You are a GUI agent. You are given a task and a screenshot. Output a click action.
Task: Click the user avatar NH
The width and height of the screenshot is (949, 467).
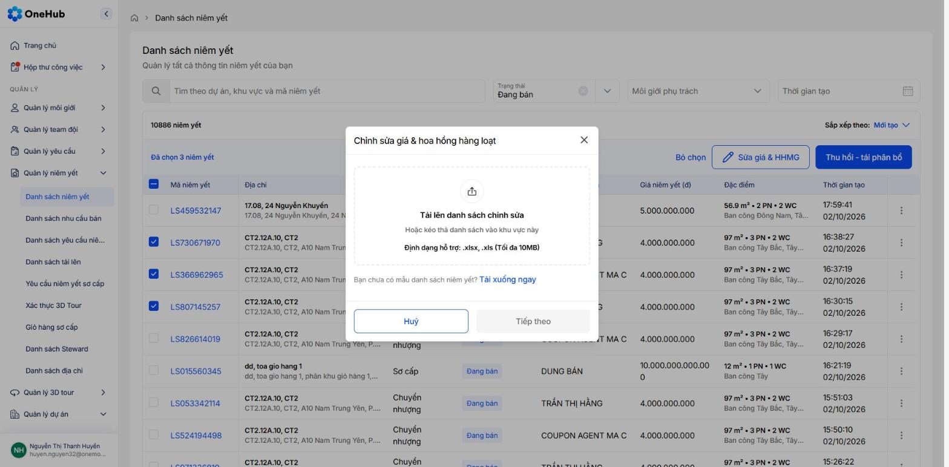tap(19, 450)
